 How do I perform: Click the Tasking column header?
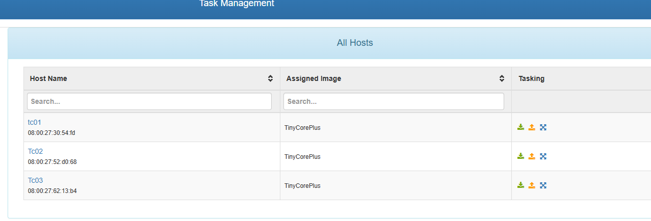click(531, 78)
